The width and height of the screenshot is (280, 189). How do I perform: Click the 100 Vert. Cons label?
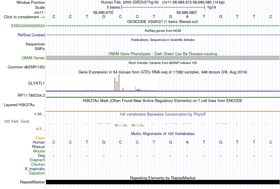17,121
